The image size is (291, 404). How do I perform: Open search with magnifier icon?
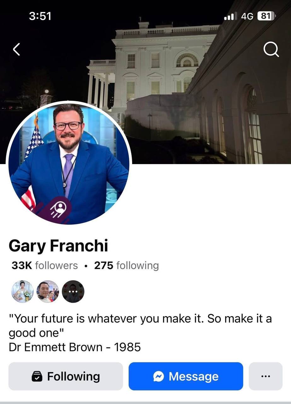point(271,50)
